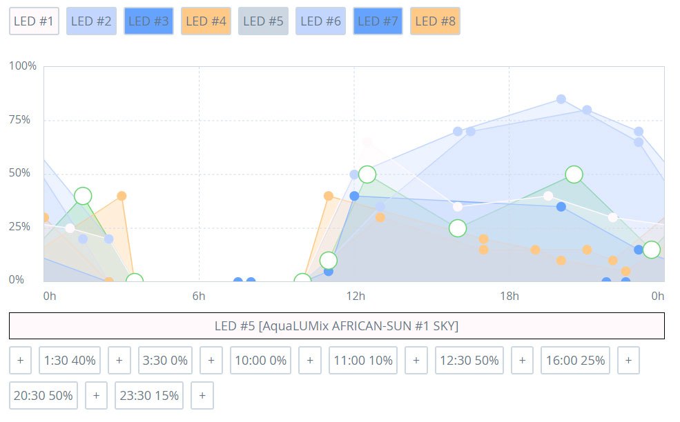Choose LED #8 channel
Image resolution: width=680 pixels, height=422 pixels.
click(x=436, y=21)
